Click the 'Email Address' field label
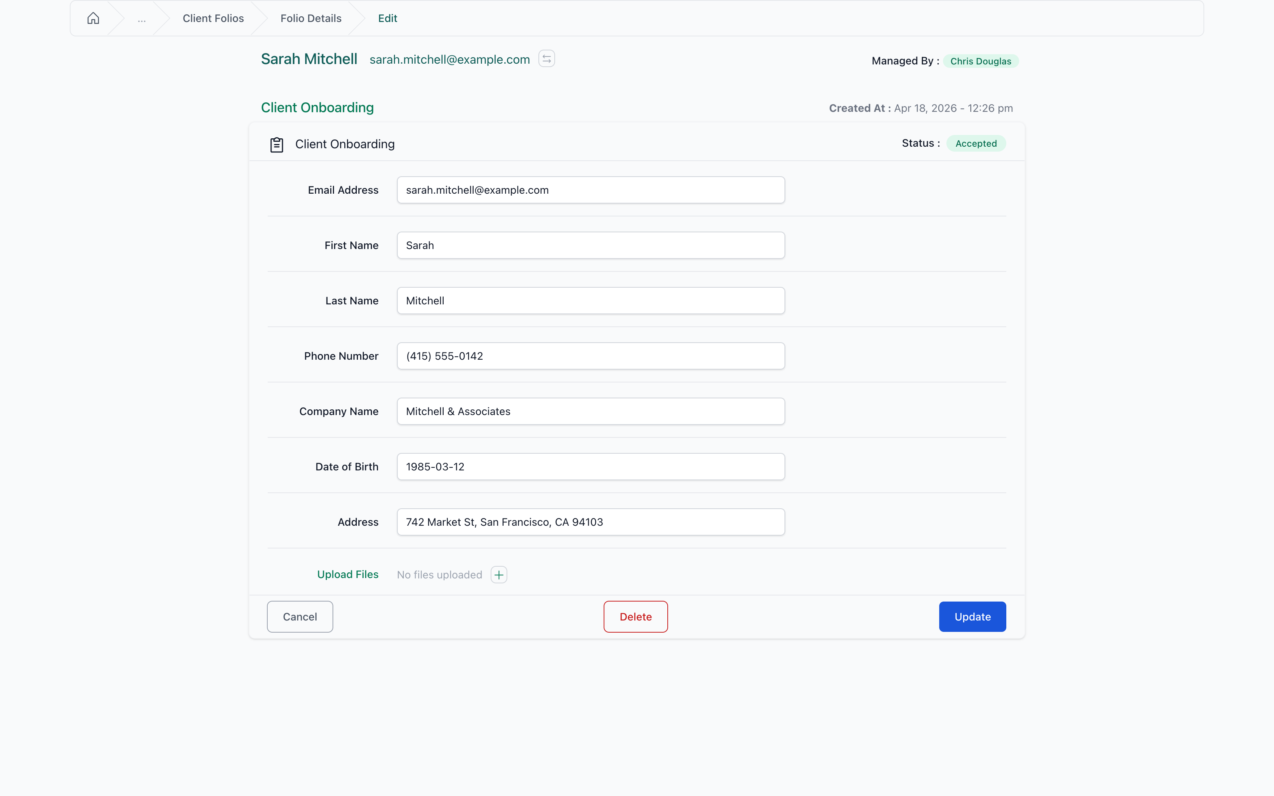The width and height of the screenshot is (1274, 796). (343, 190)
